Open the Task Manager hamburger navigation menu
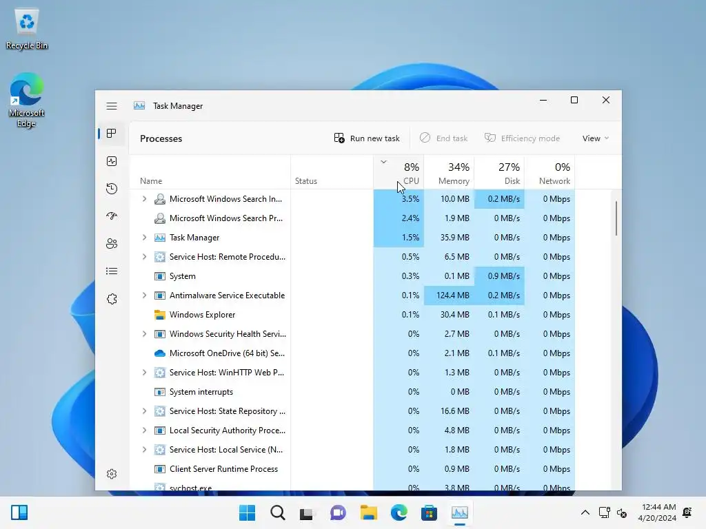Viewport: 706px width, 529px height. [x=112, y=106]
